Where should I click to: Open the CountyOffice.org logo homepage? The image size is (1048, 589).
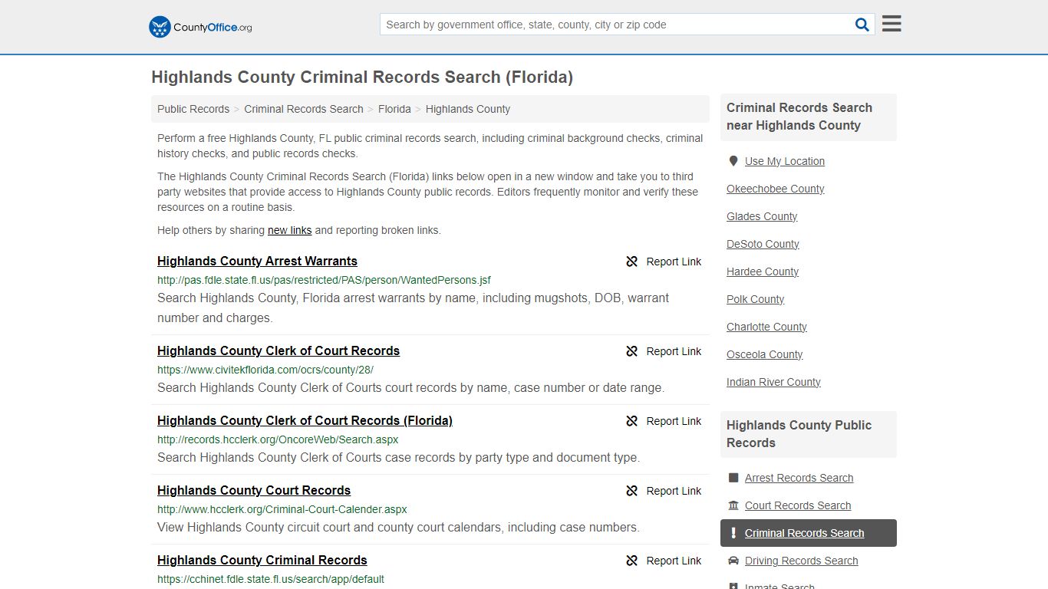200,27
